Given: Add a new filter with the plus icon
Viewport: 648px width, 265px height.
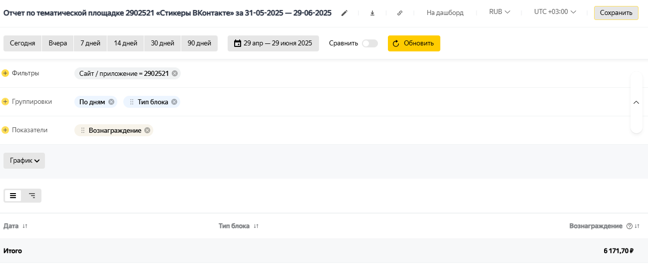Looking at the screenshot, I should point(5,73).
